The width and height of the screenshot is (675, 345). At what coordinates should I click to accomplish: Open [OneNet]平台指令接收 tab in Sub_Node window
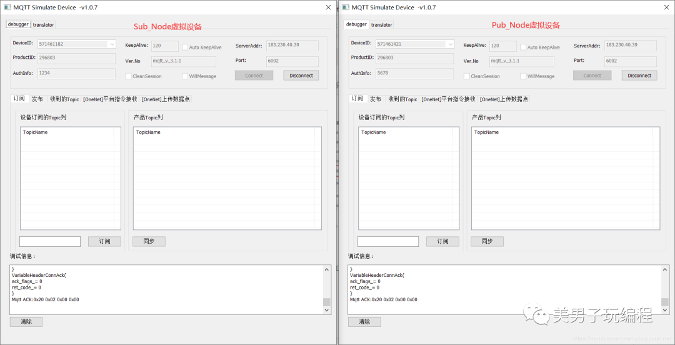(110, 99)
